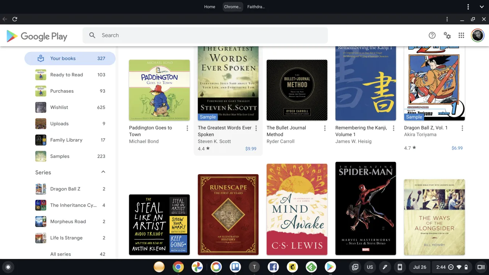Screen dimensions: 489x275
Task: Open Chrome's three-dot menu
Action: tap(447, 19)
